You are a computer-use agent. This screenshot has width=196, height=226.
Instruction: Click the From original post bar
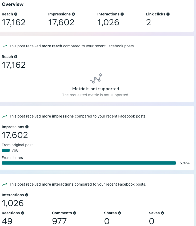point(6,150)
